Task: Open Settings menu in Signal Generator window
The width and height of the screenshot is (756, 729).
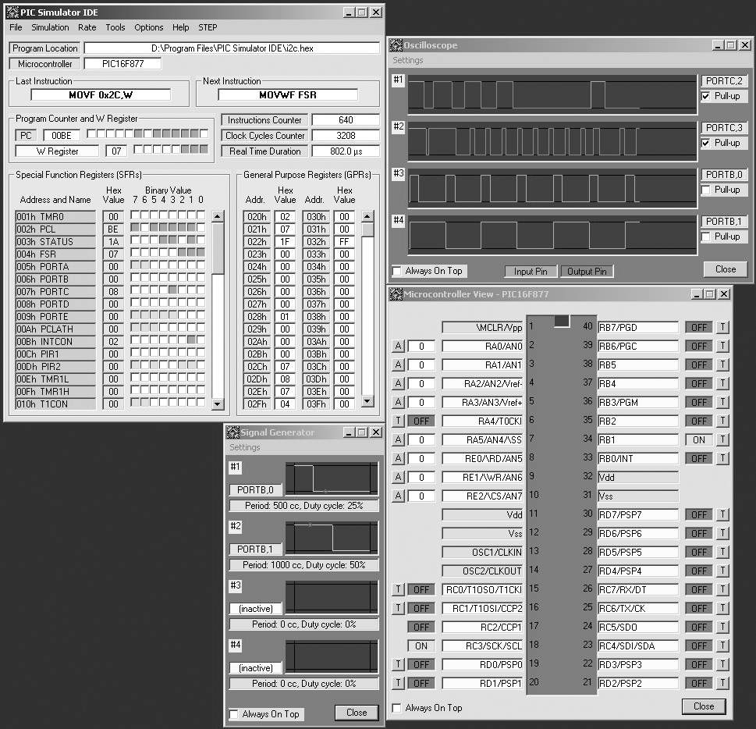Action: point(244,447)
